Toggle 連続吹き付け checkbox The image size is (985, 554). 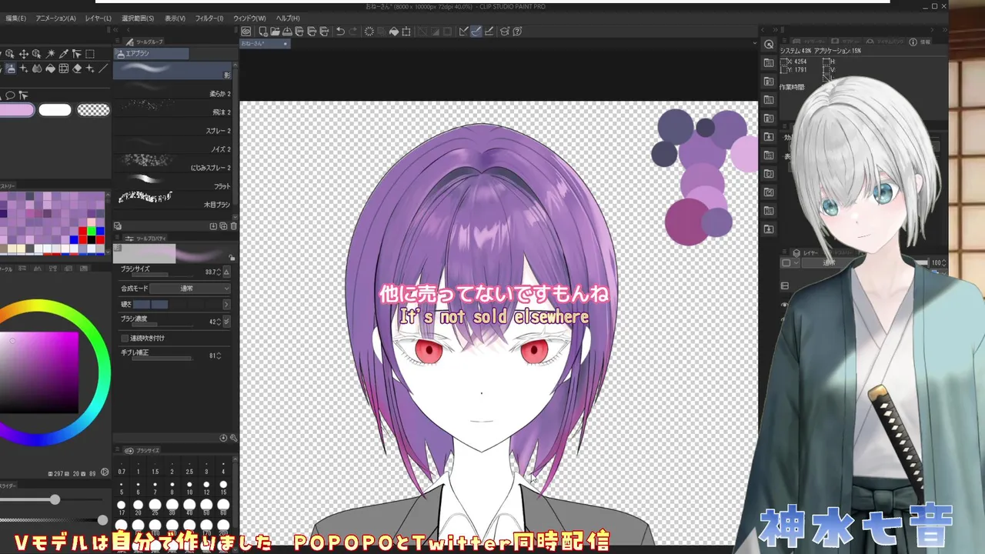click(125, 338)
